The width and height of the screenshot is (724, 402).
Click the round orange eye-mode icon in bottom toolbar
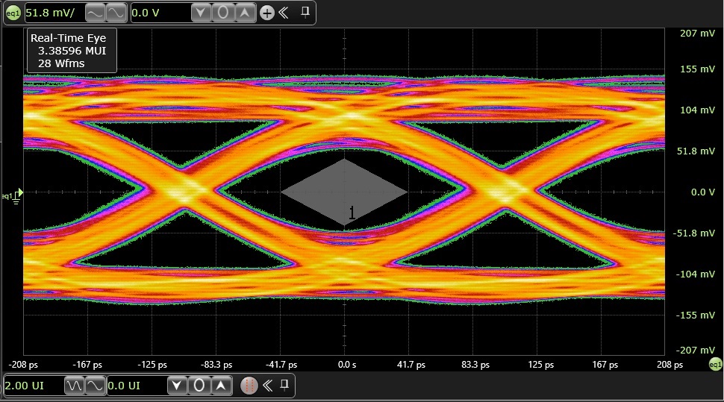point(250,386)
